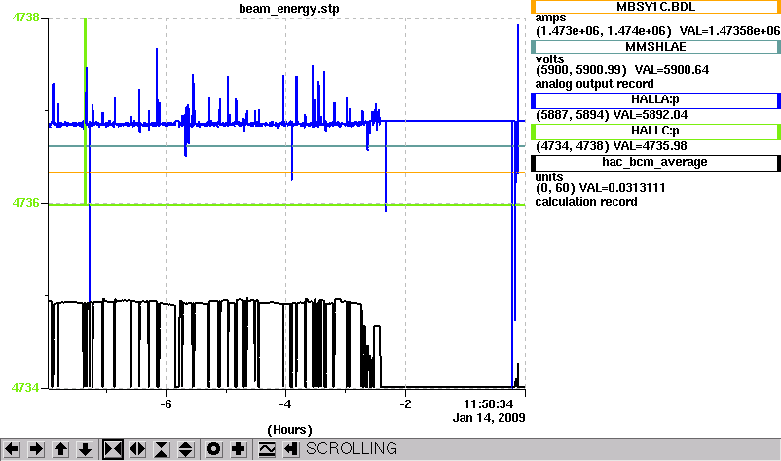The width and height of the screenshot is (781, 461).
Task: Click the vertical zoom-in hourglass icon
Action: (x=162, y=449)
